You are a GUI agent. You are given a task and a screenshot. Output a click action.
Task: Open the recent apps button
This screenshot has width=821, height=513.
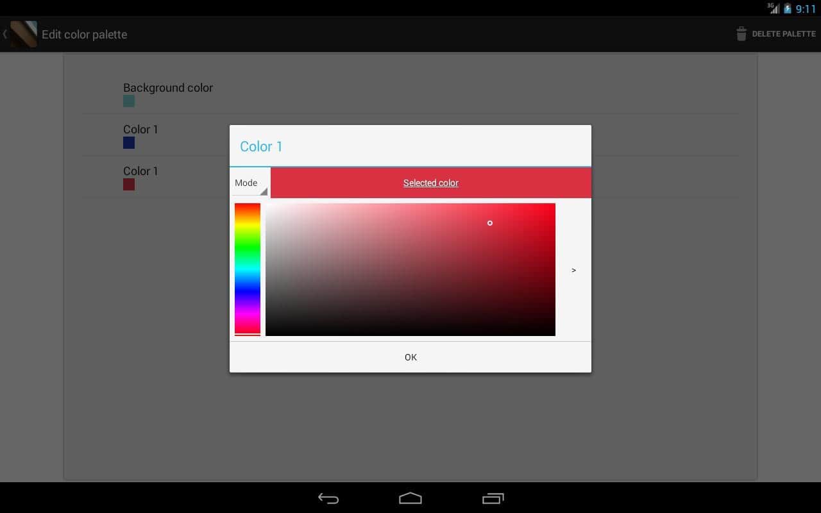click(x=493, y=498)
